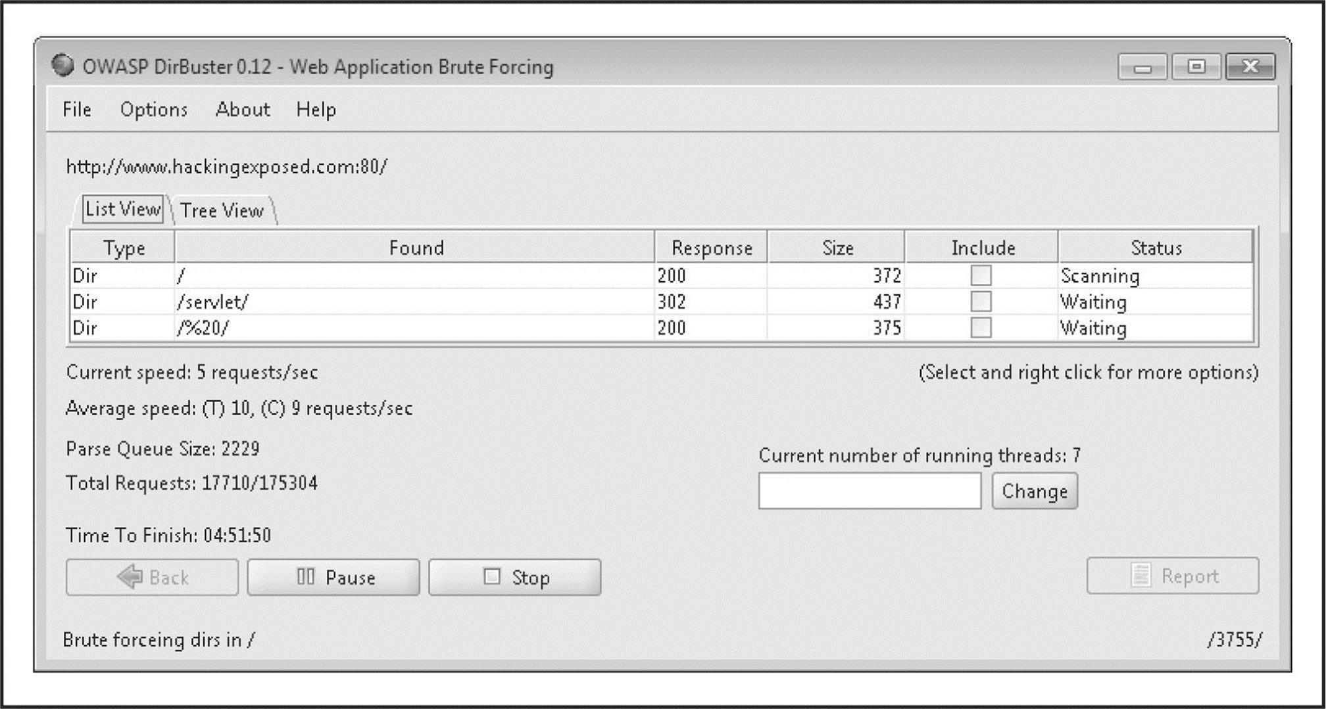The image size is (1326, 709).
Task: Select the /servlet/ found entry
Action: [x=415, y=302]
